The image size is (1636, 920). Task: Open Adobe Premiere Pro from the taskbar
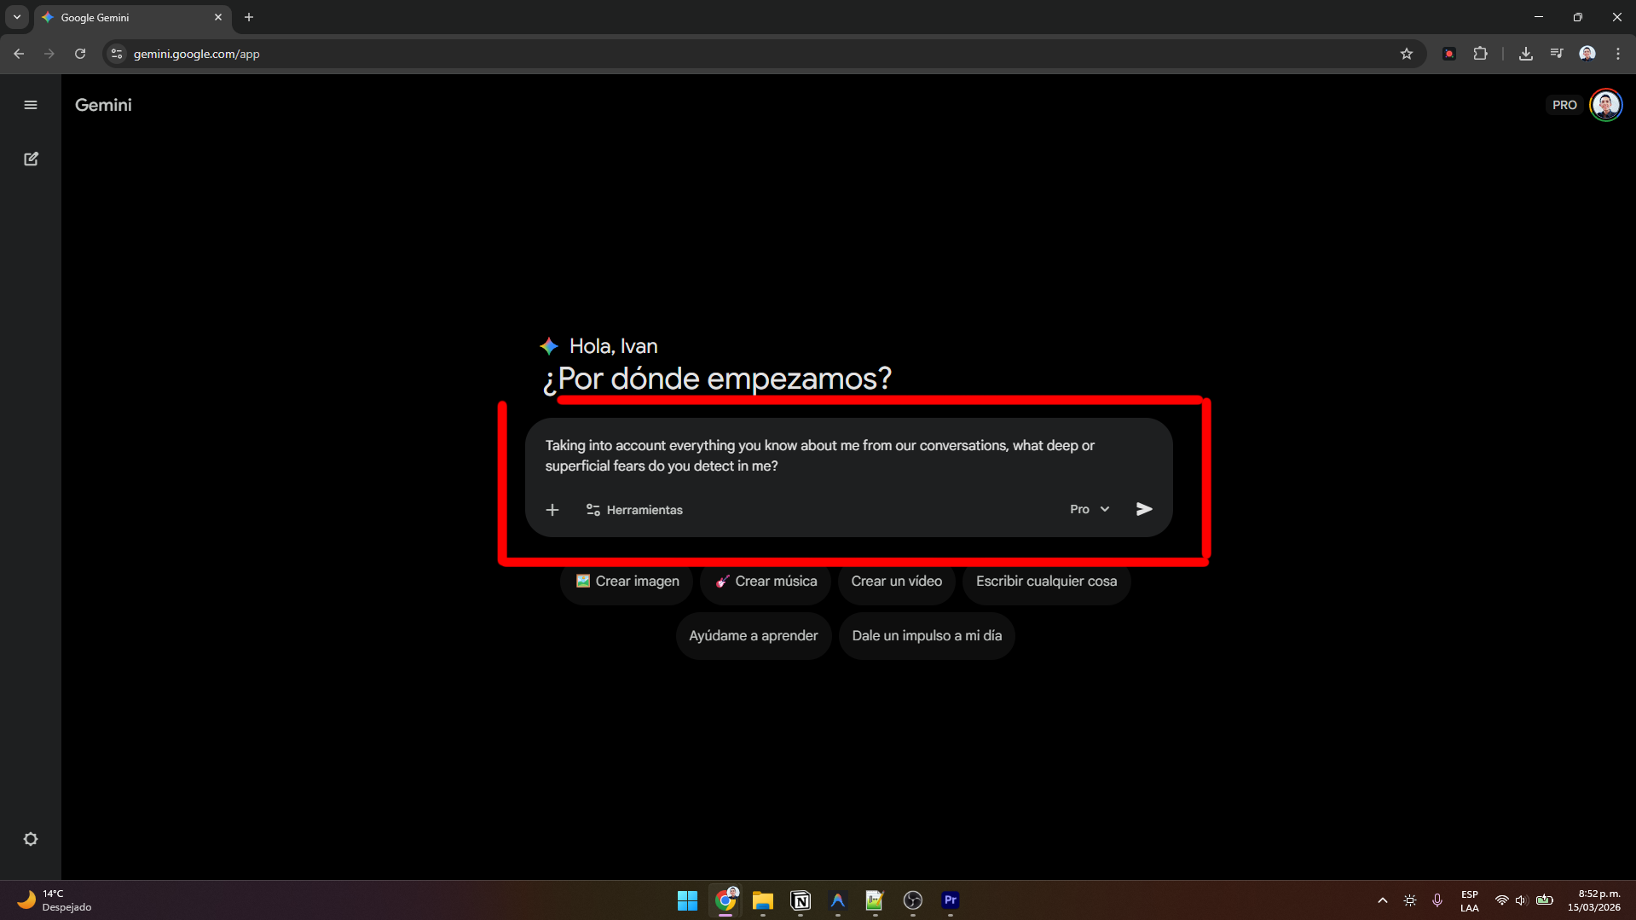click(x=951, y=900)
